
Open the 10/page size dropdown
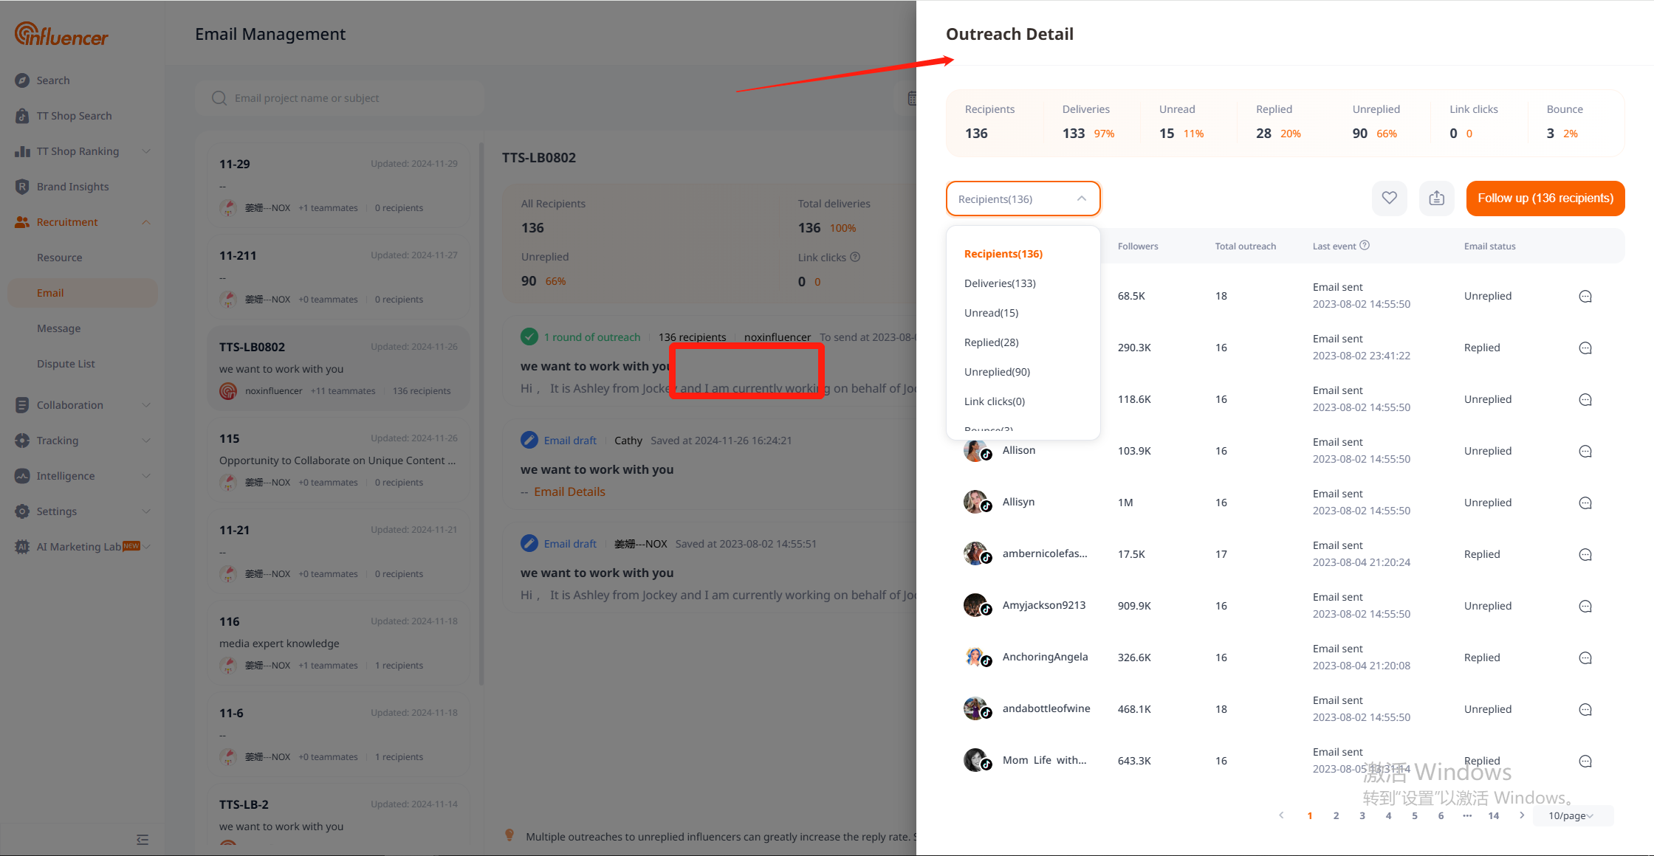pos(1571,815)
